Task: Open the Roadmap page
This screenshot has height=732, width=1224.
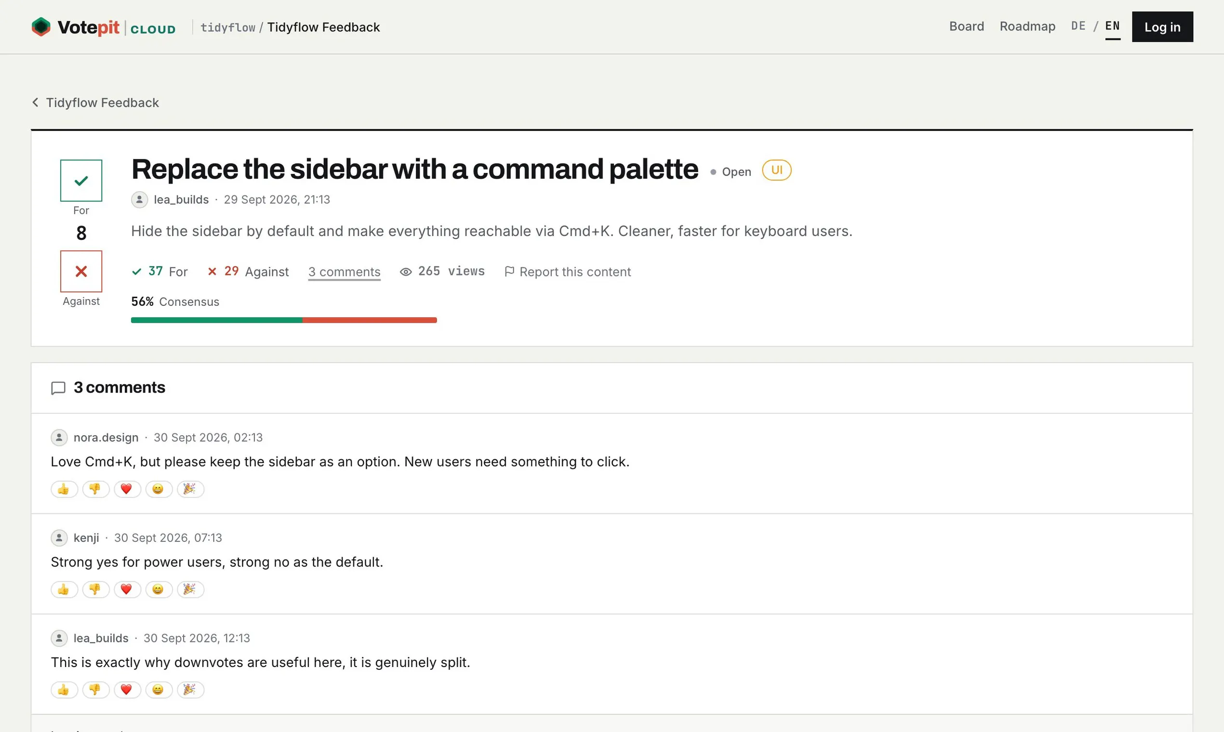Action: 1027,26
